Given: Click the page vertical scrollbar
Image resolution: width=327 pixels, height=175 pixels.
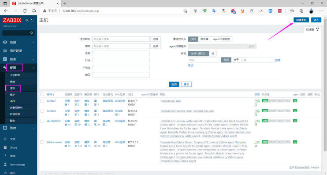Looking at the screenshot, I should point(325,85).
